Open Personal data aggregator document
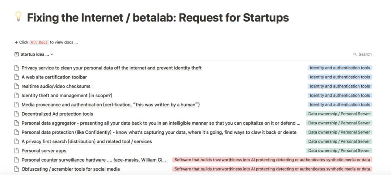Screen dimensions: 391x175 pyautogui.click(x=161, y=123)
